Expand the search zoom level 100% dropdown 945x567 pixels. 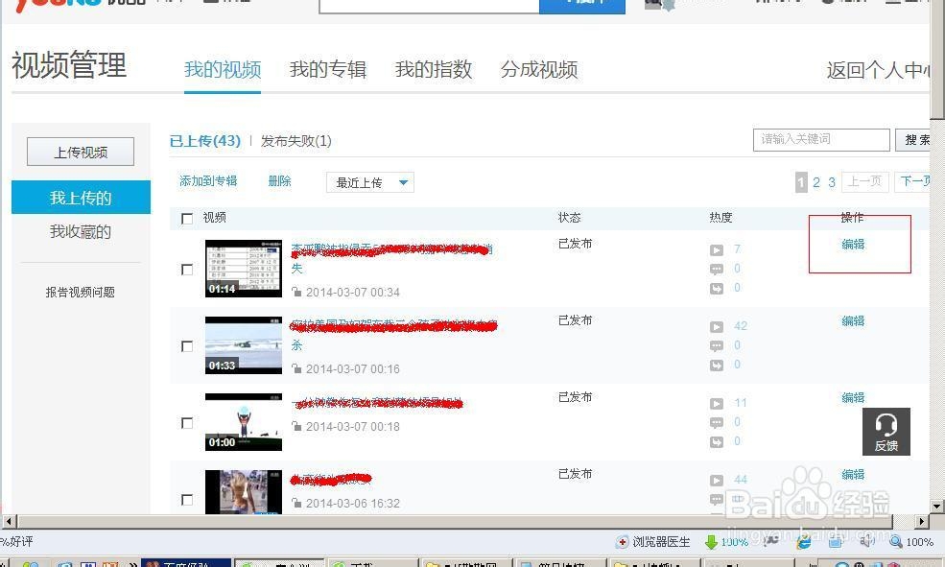click(x=911, y=541)
